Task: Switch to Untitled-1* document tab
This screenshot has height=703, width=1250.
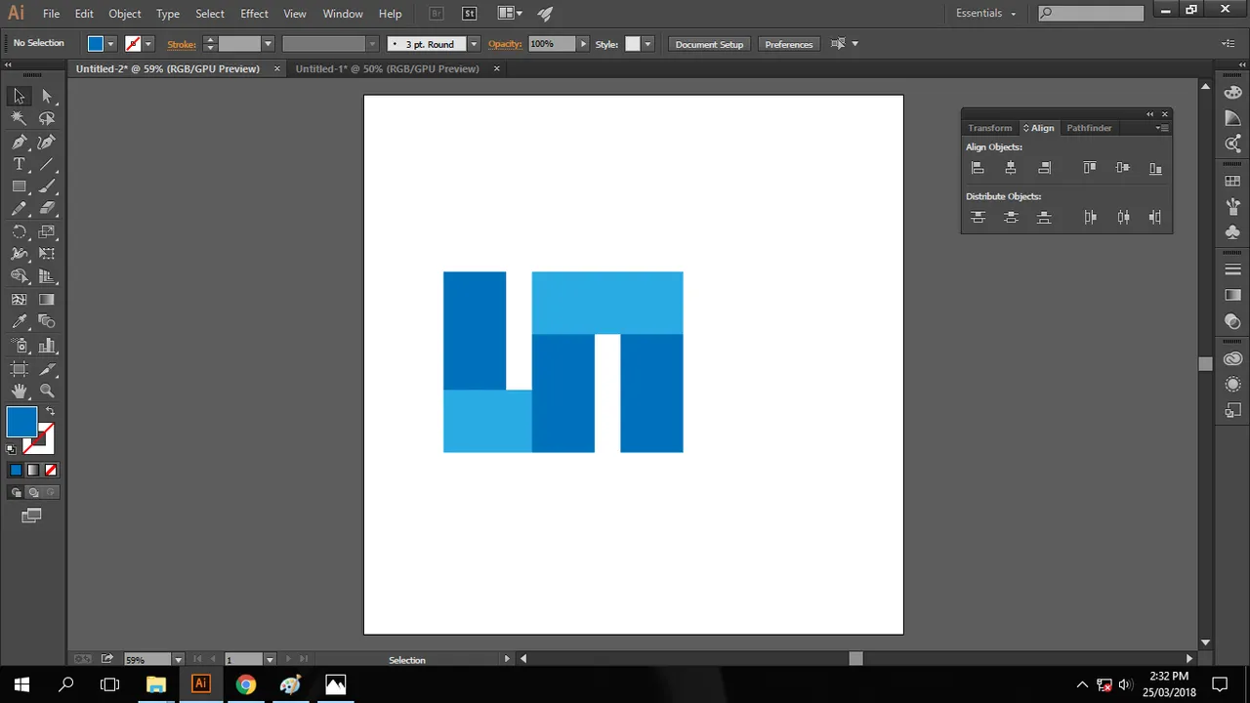Action: (x=387, y=68)
